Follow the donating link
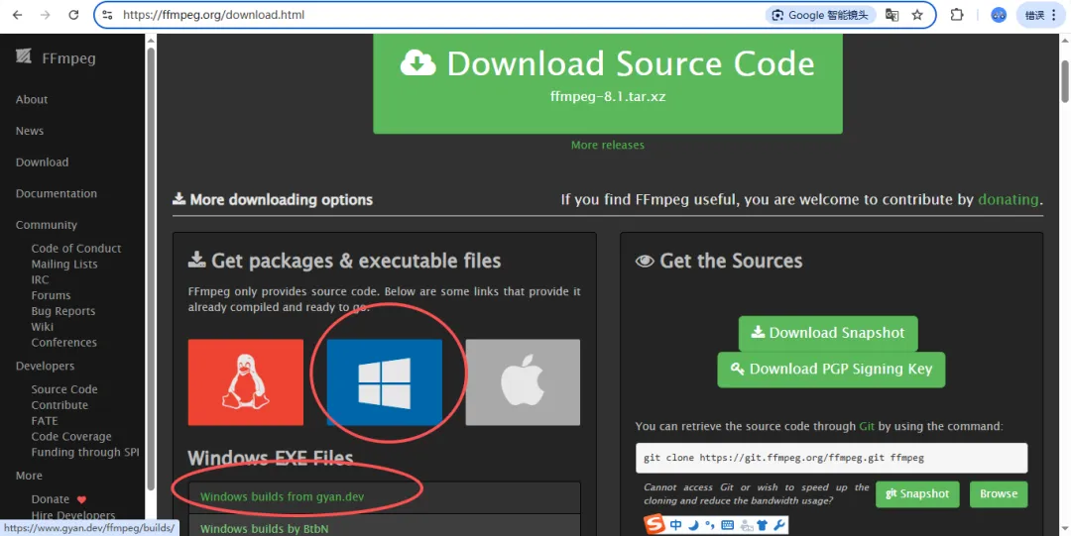This screenshot has width=1071, height=536. (1009, 200)
